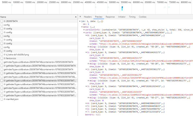193x116 pixels.
Task: Open the Initiator tab
Action: (x=122, y=17)
